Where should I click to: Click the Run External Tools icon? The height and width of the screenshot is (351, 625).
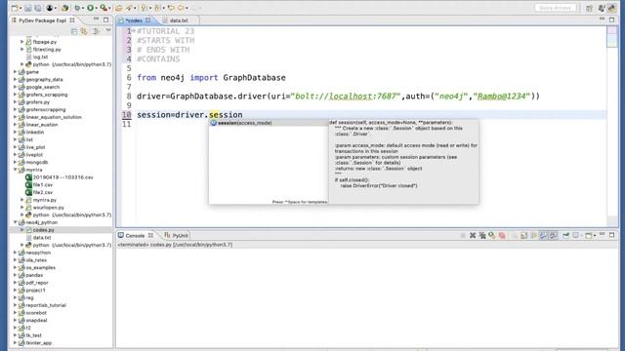coord(104,8)
